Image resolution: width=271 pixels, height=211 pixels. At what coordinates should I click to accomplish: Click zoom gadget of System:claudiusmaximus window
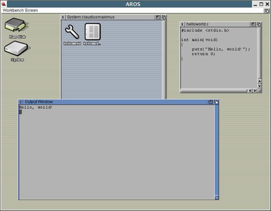[158, 17]
